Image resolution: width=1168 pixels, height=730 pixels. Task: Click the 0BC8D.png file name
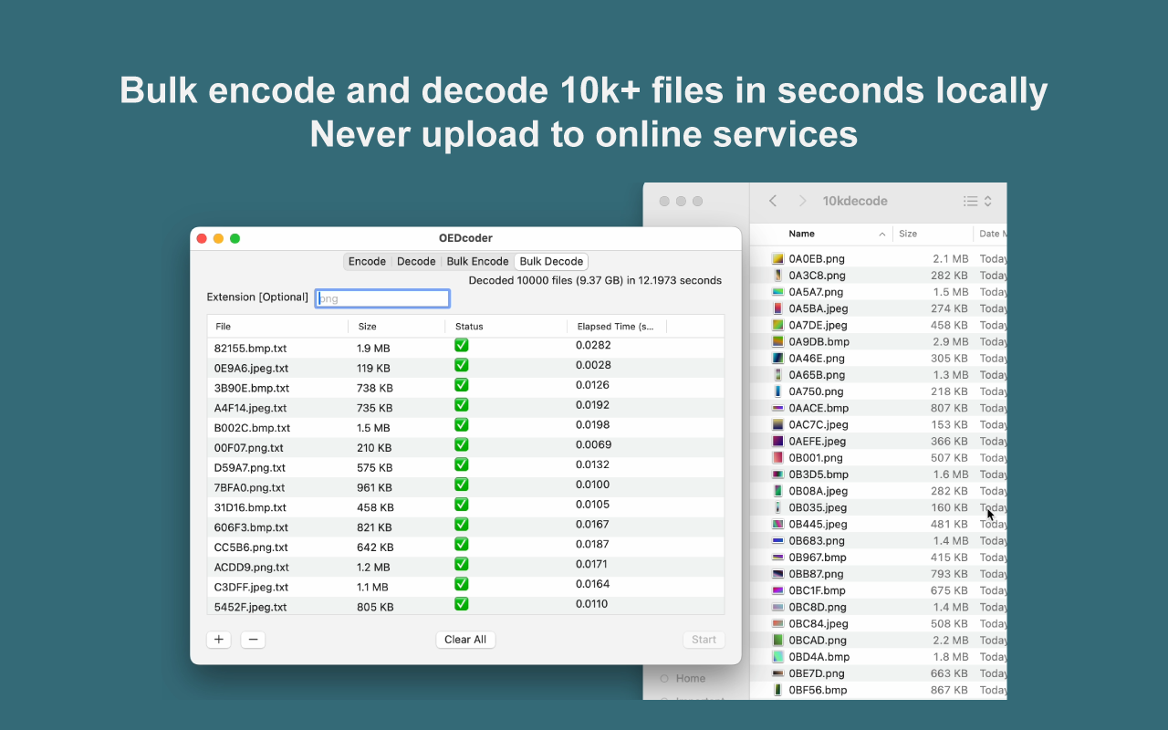(818, 607)
